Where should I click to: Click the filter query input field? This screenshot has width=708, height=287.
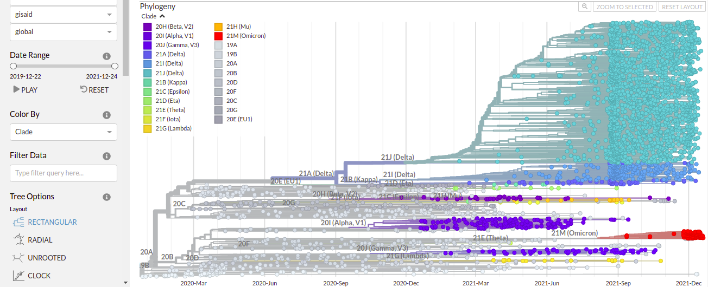pos(63,173)
